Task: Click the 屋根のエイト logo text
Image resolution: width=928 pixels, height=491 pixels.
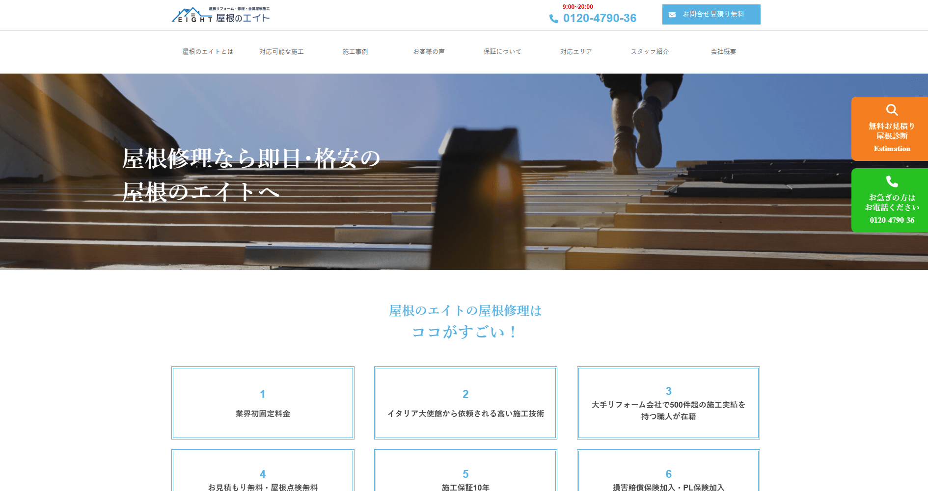Action: [243, 18]
